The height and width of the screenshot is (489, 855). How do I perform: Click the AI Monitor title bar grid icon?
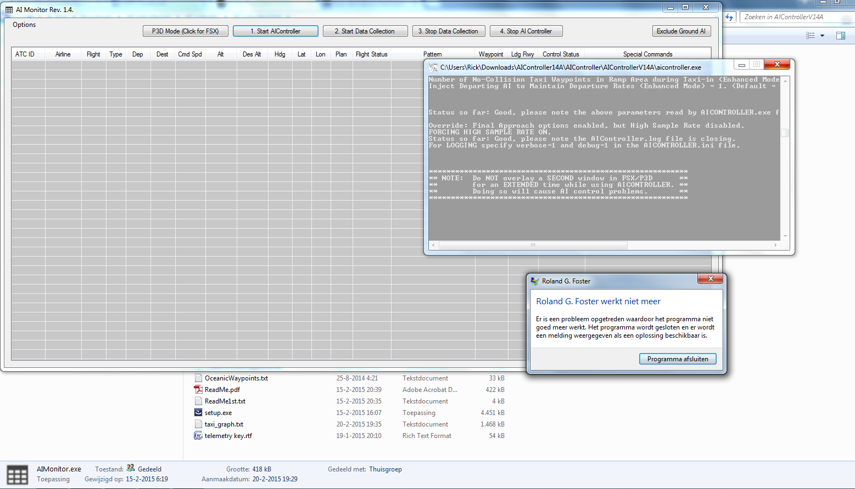point(9,10)
